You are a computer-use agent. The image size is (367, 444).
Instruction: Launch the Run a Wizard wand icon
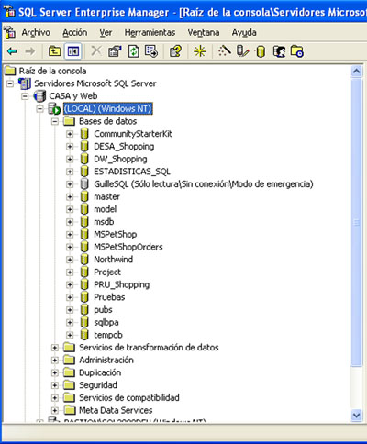[224, 50]
